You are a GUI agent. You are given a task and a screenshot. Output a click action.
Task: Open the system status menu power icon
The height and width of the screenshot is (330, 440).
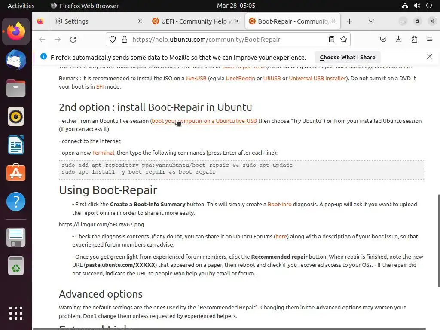429,6
